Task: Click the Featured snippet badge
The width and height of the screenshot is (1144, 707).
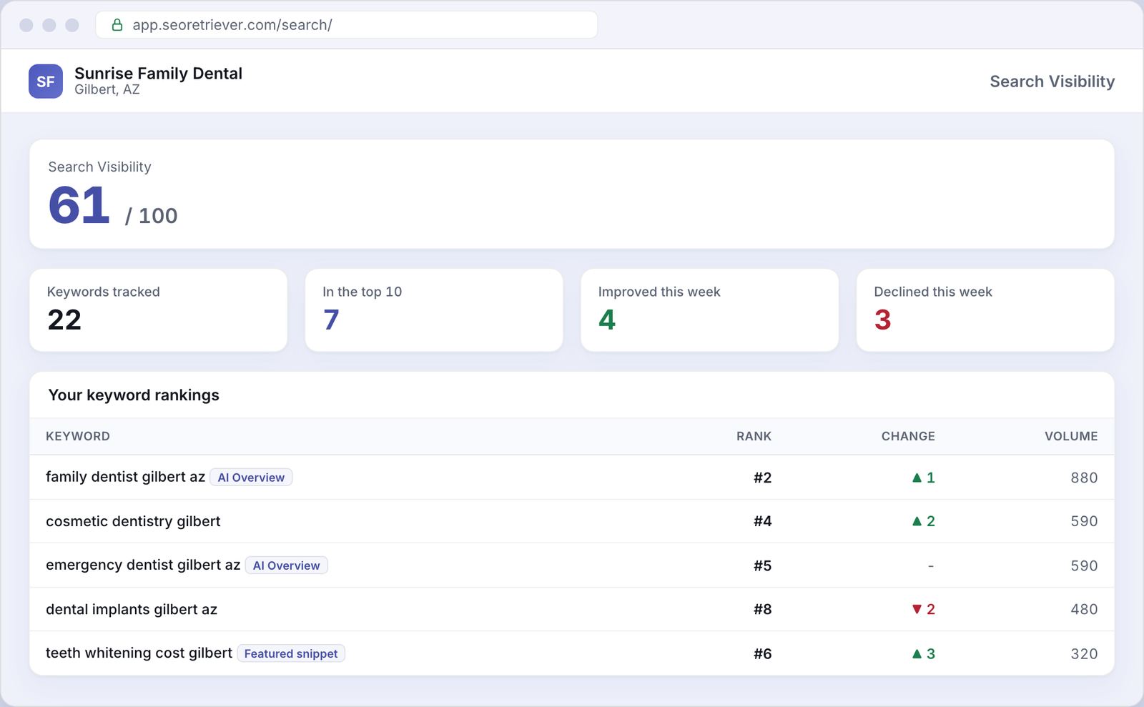Action: pos(291,653)
